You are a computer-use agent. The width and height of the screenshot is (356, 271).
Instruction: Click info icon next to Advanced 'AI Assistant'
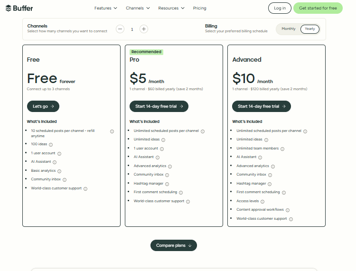260,157
